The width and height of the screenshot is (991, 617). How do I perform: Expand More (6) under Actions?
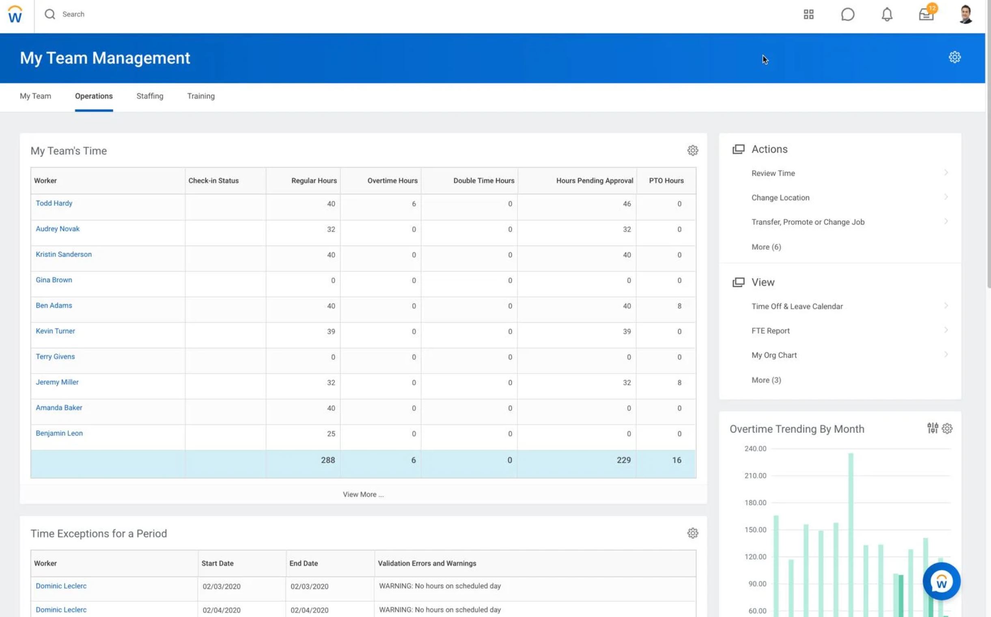point(766,247)
